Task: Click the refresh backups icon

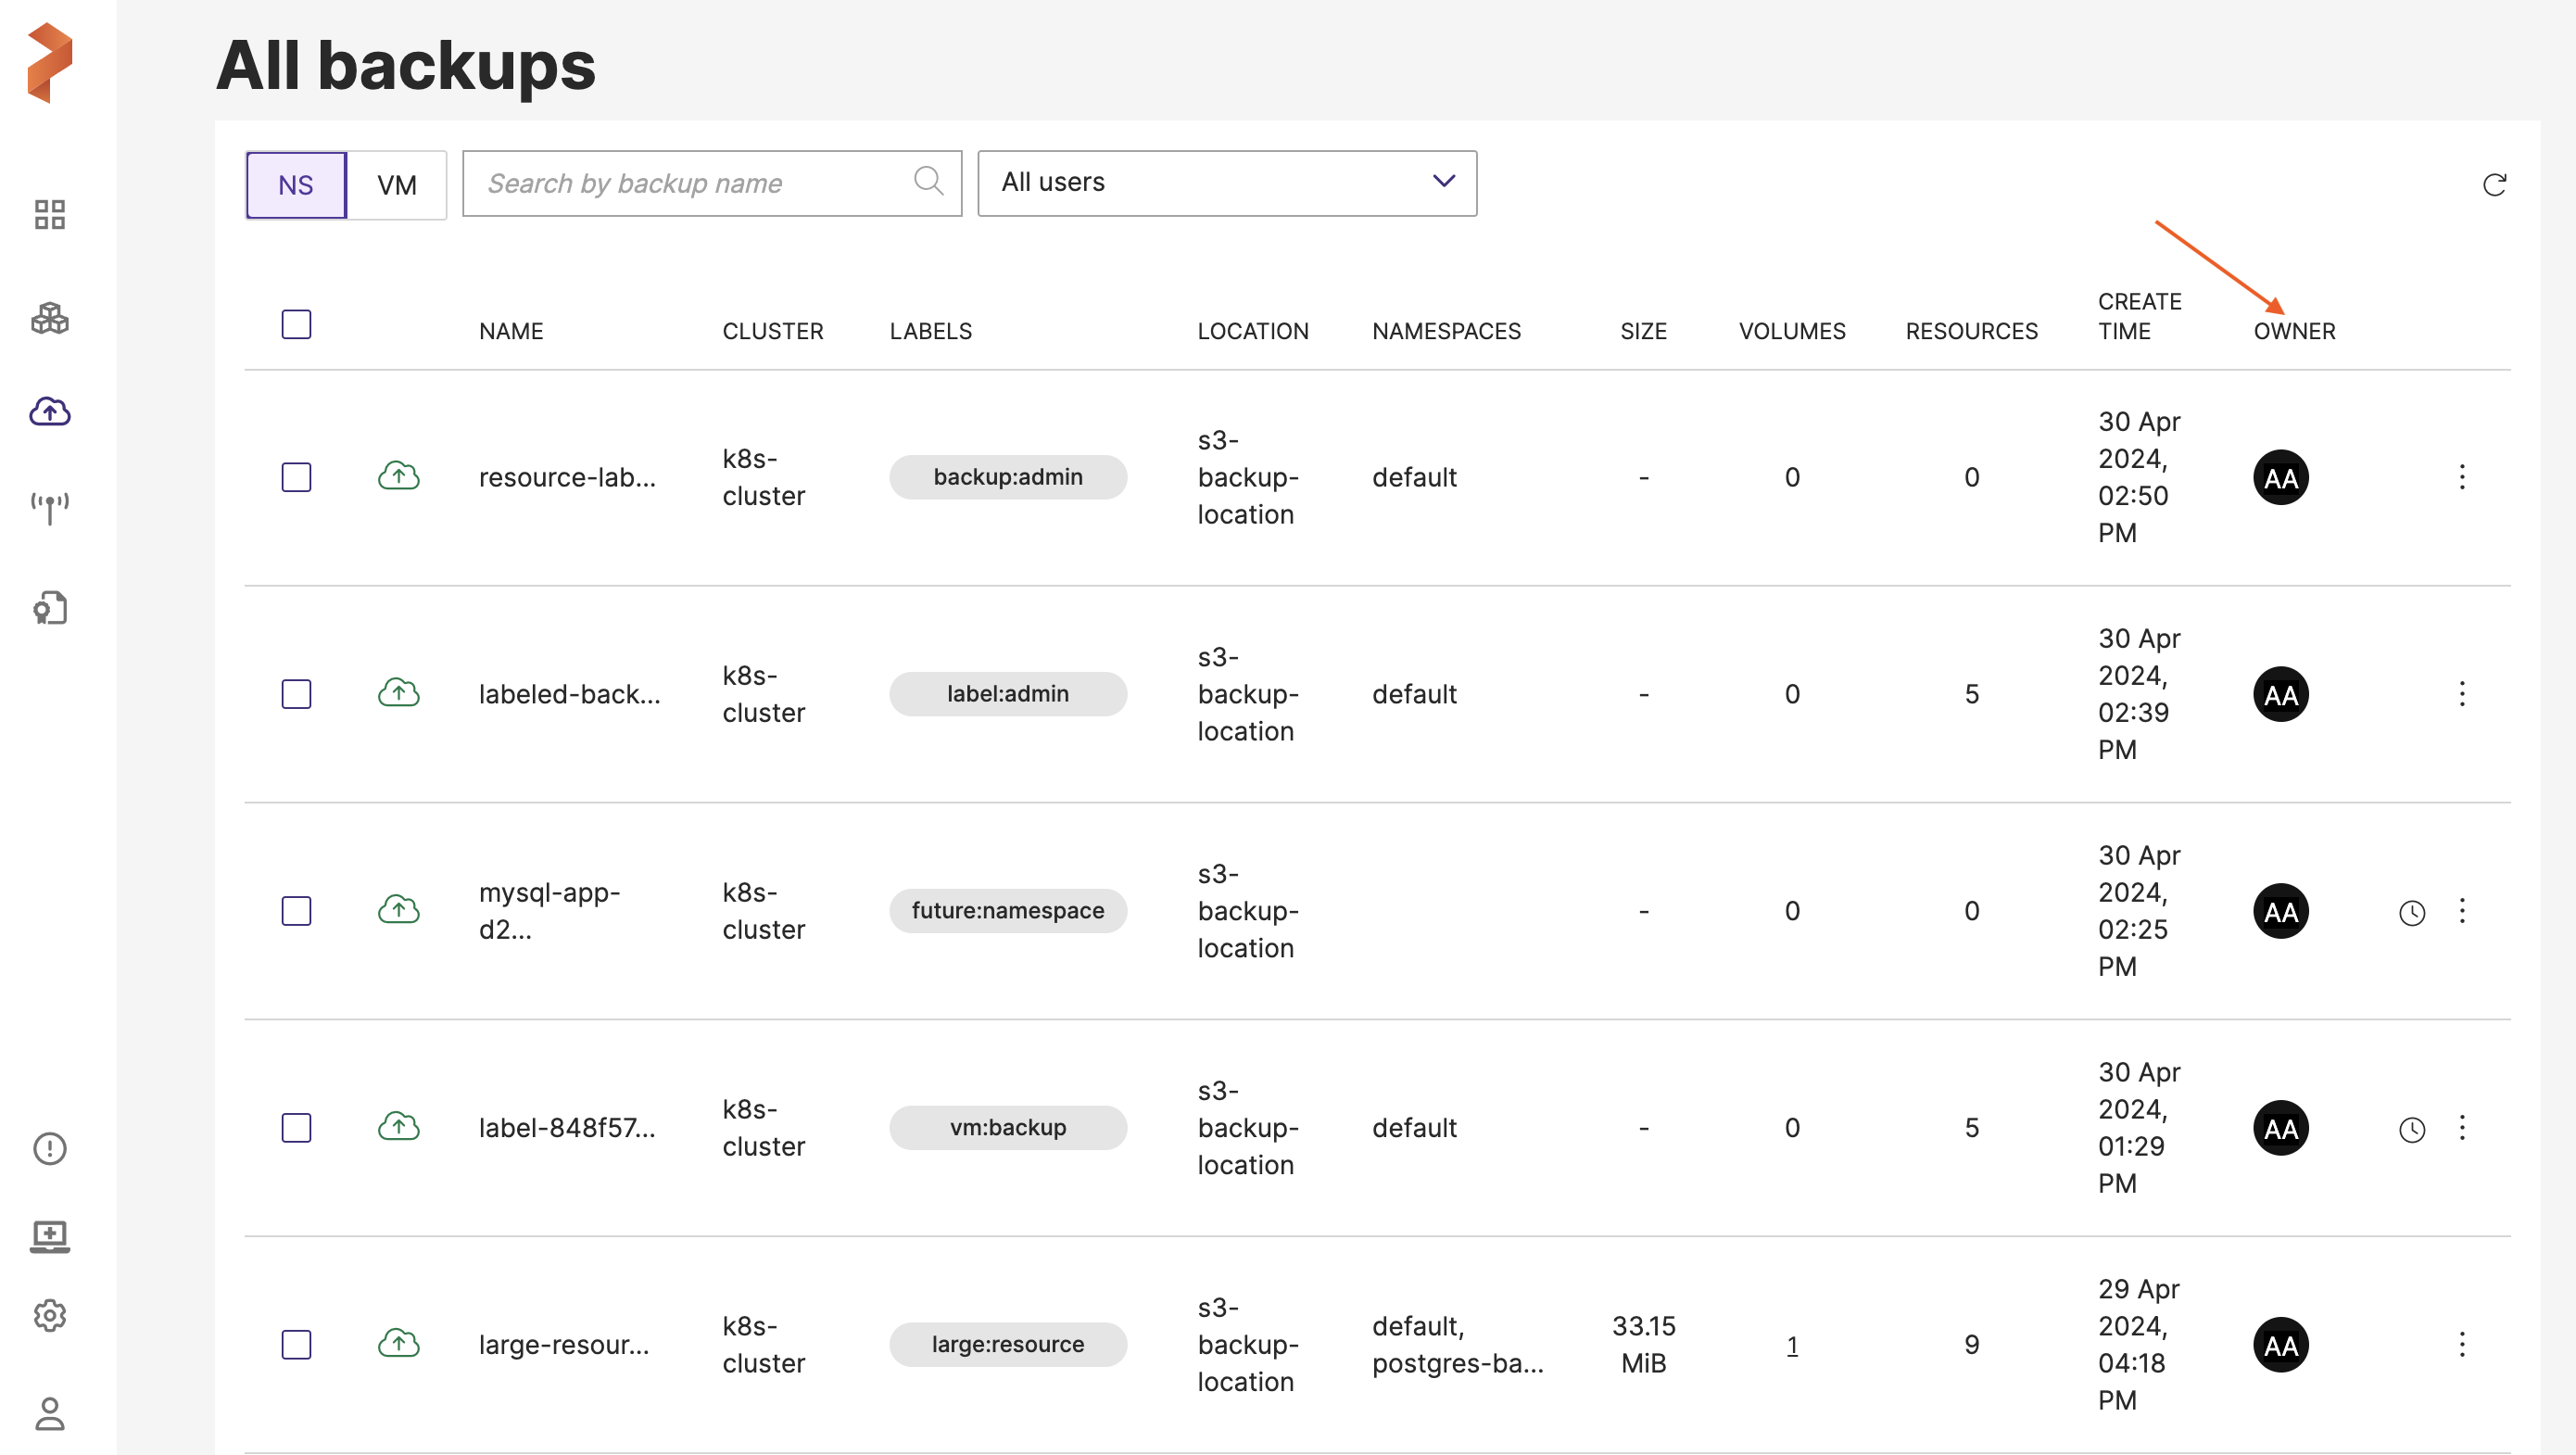Action: point(2494,184)
